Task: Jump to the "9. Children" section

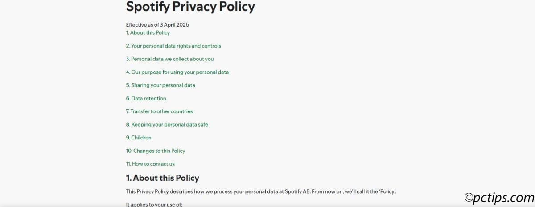Action: (139, 138)
